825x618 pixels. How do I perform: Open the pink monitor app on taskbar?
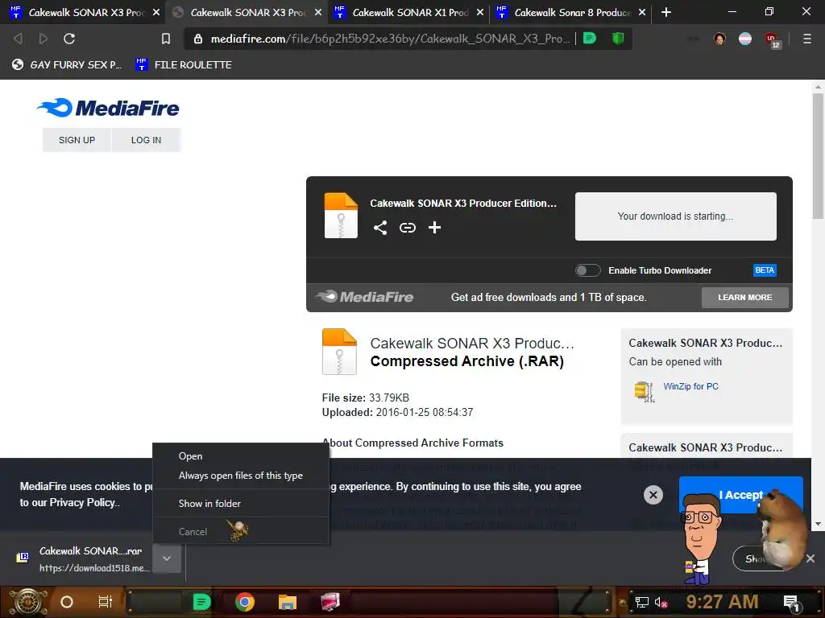[330, 602]
